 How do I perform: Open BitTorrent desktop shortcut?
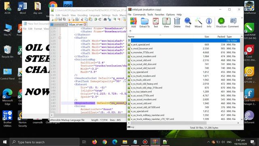(249, 117)
